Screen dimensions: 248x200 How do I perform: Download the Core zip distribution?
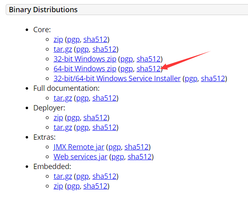pos(58,40)
